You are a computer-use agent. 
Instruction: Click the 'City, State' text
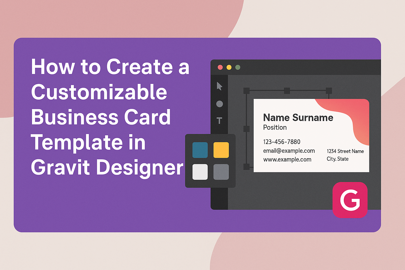338,159
